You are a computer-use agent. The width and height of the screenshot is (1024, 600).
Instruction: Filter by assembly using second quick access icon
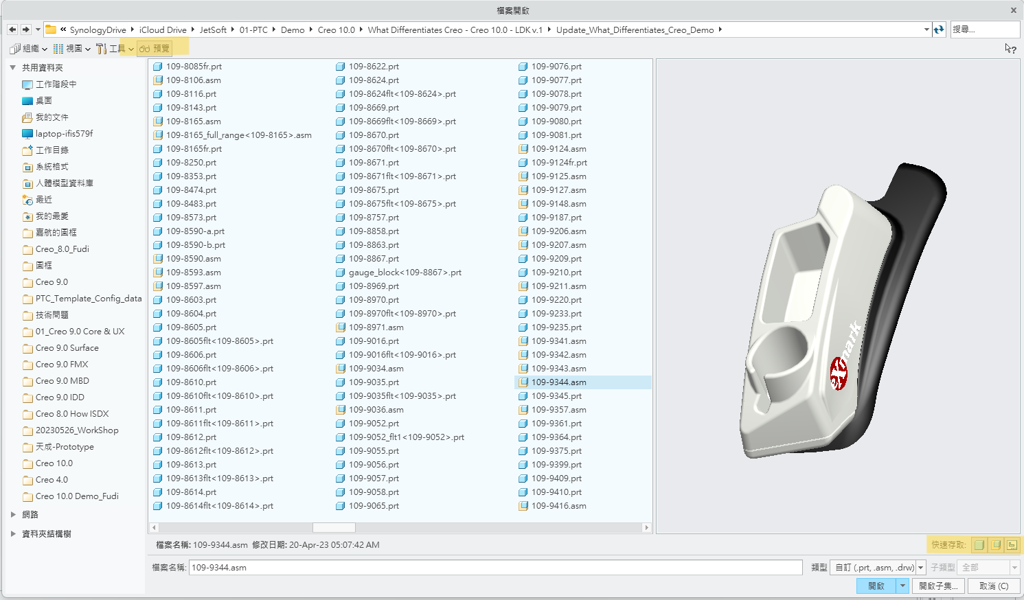point(996,545)
